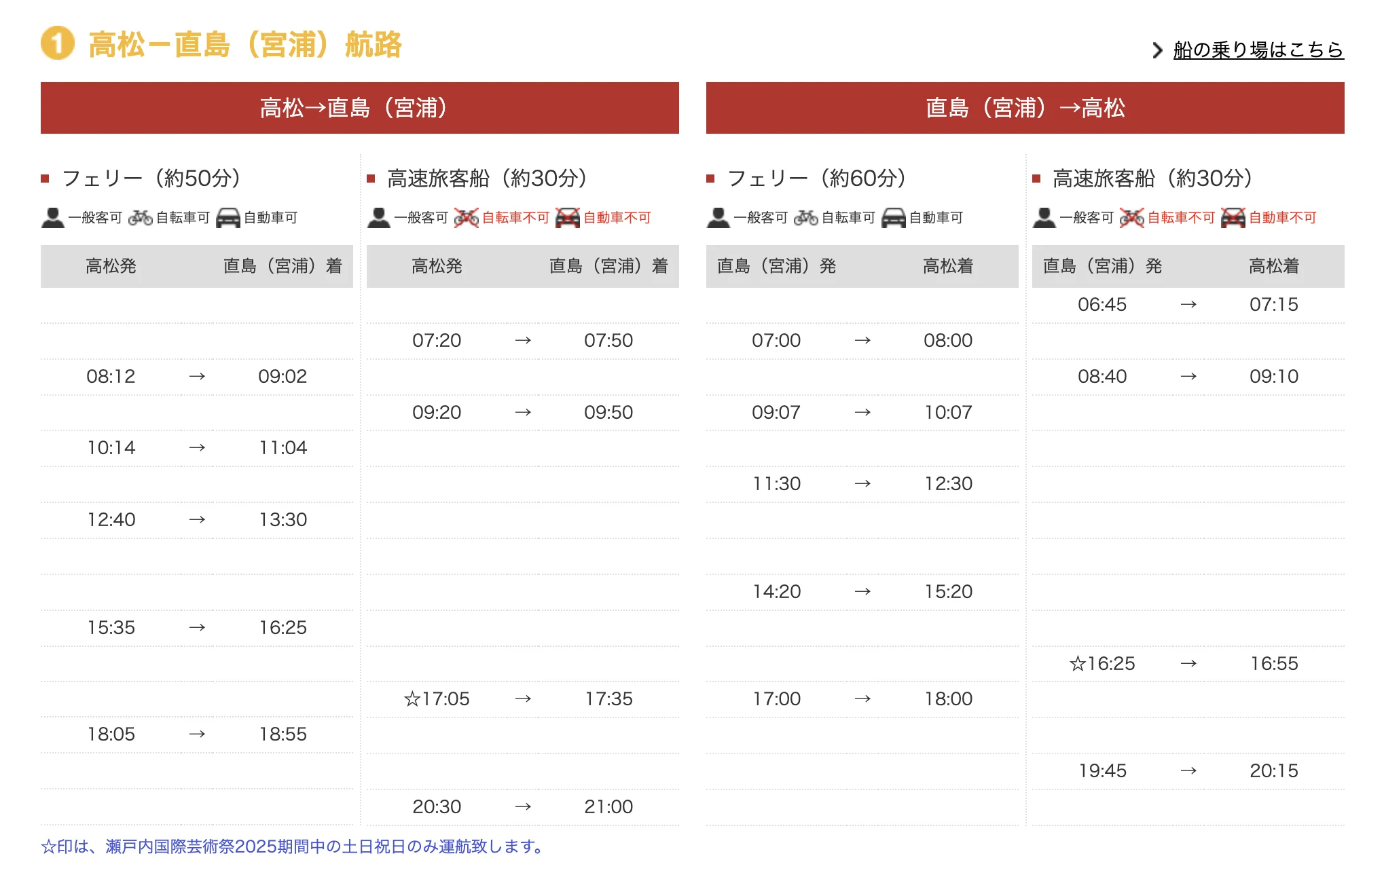The image size is (1384, 877).
Task: Click the 直島（宮浦）→高松 red header
Action: pyautogui.click(x=1025, y=108)
